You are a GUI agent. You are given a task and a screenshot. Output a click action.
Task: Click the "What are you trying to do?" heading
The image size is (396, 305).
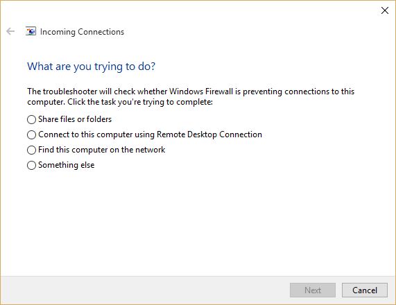coord(91,67)
